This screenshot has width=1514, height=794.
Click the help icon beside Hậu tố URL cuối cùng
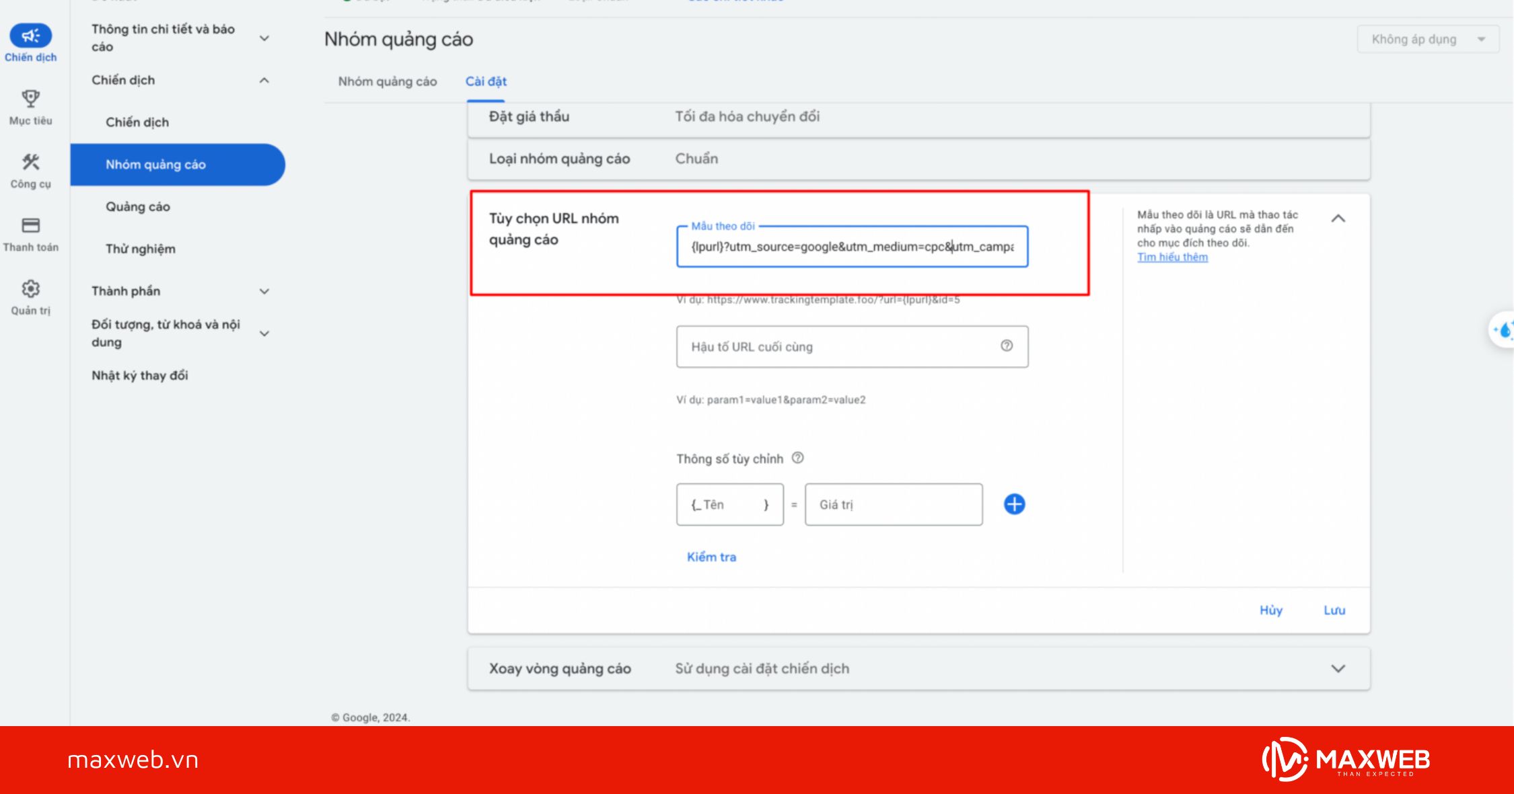1006,347
